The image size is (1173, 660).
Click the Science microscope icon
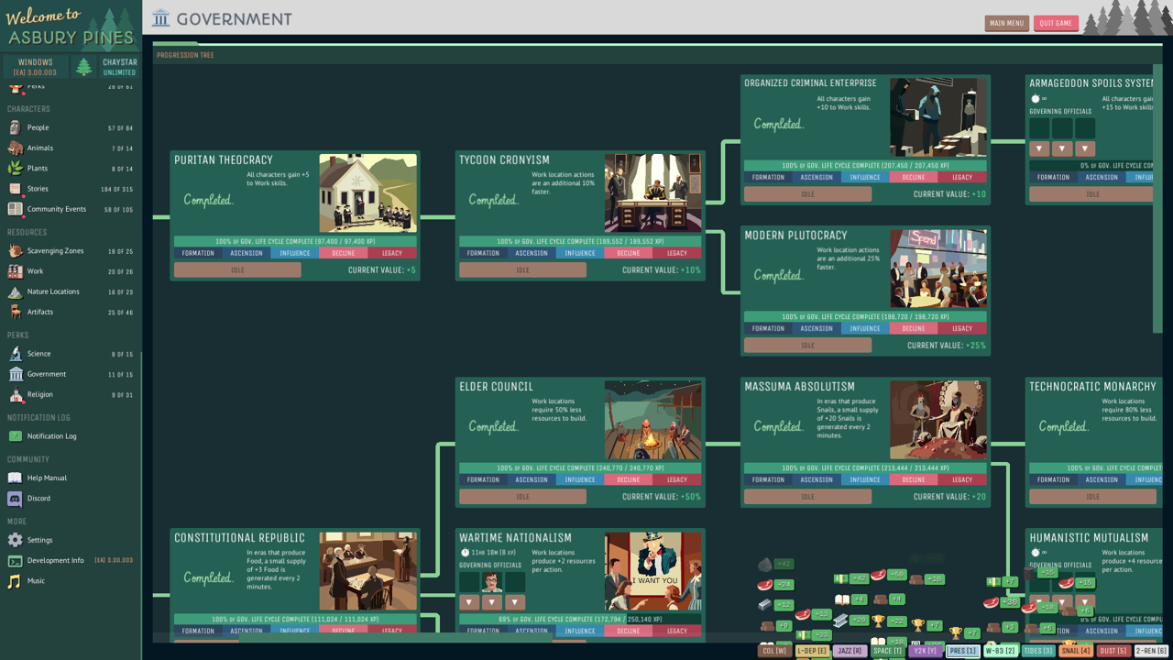[x=15, y=354]
